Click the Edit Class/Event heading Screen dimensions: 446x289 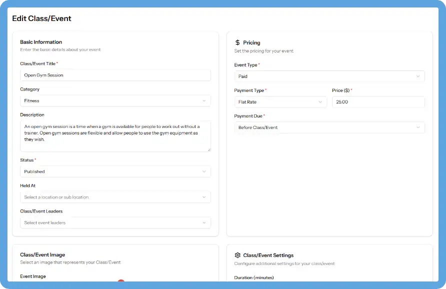(x=41, y=18)
